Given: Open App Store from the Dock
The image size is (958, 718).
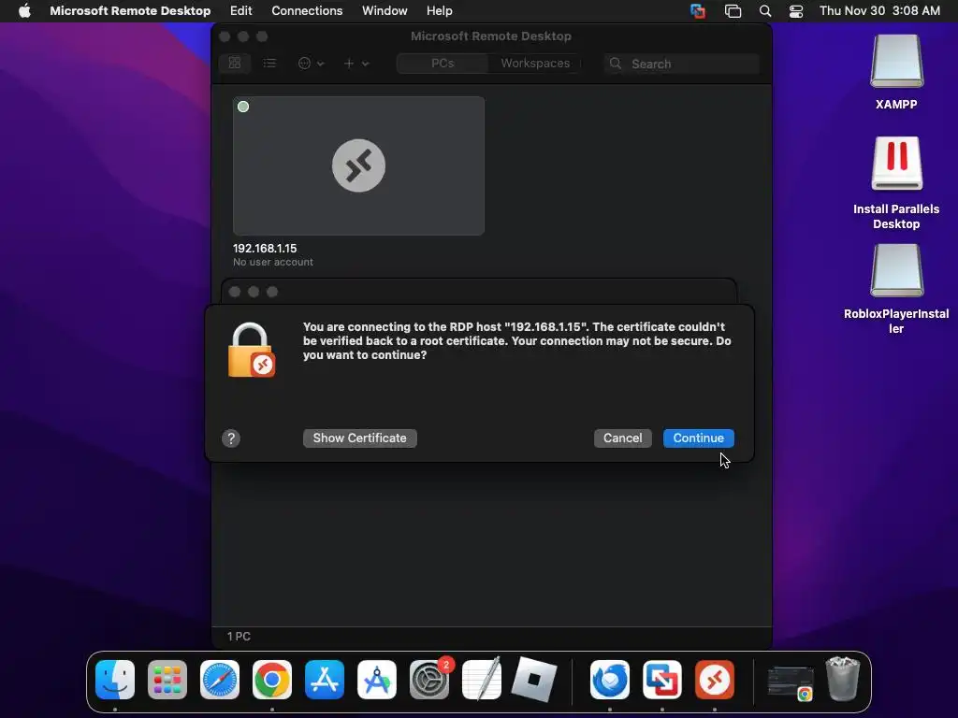Looking at the screenshot, I should click(x=325, y=680).
